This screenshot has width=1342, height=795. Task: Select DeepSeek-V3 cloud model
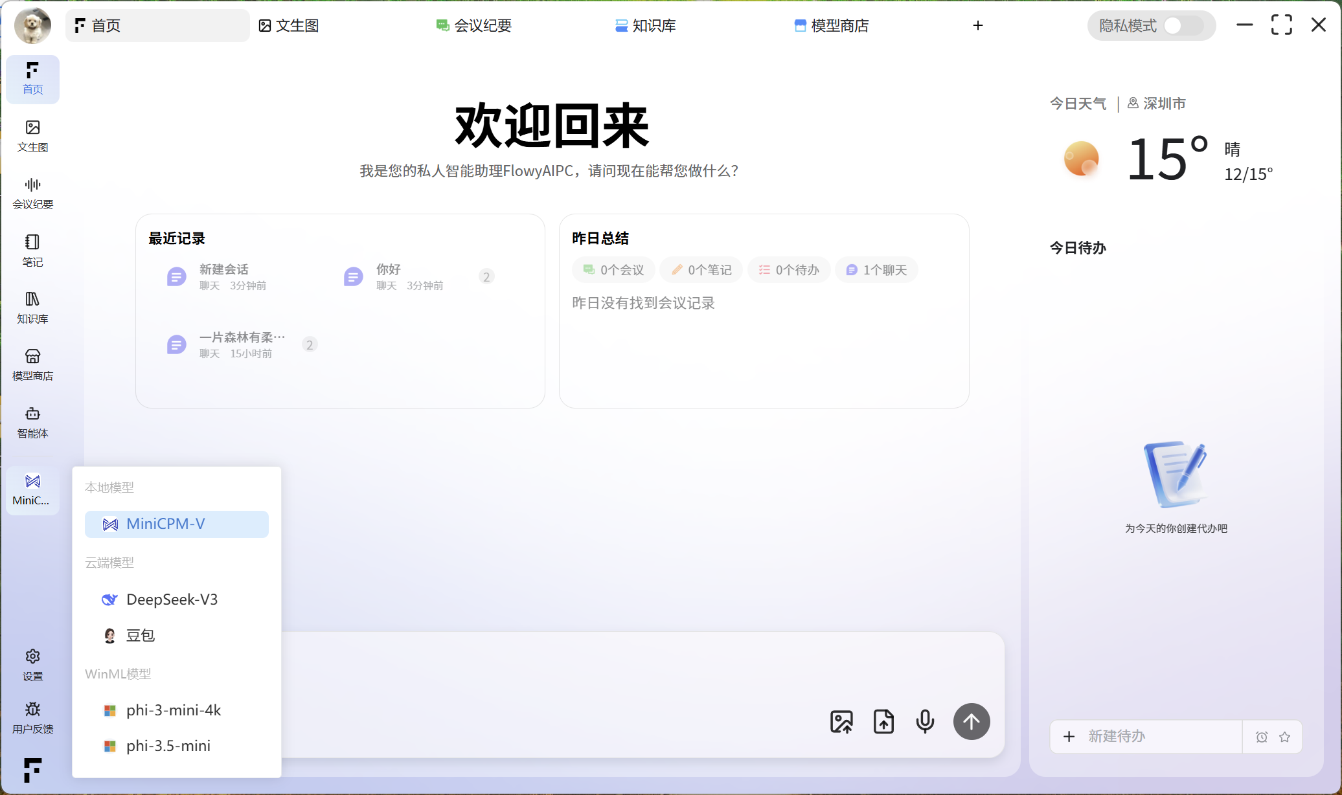[x=172, y=599]
